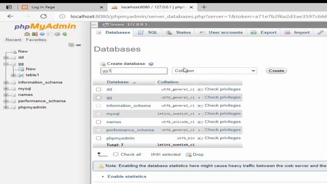Screen dimensions: 327x184
Task: Show Recent tables list
Action: pos(13,40)
